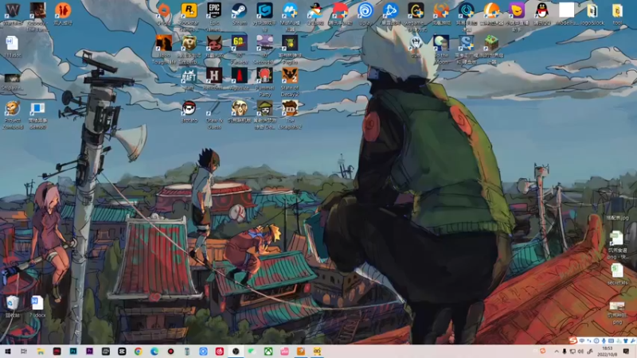Open Microsoft Edge from the taskbar
The height and width of the screenshot is (358, 637).
[154, 352]
